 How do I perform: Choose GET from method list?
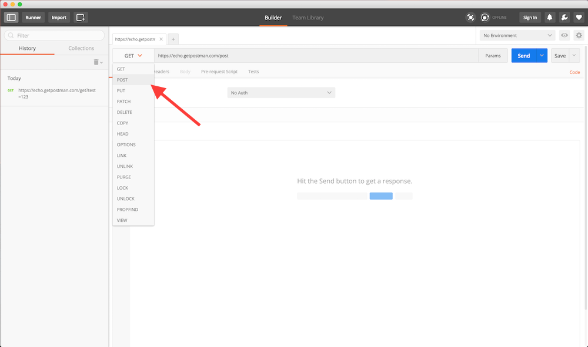click(133, 69)
